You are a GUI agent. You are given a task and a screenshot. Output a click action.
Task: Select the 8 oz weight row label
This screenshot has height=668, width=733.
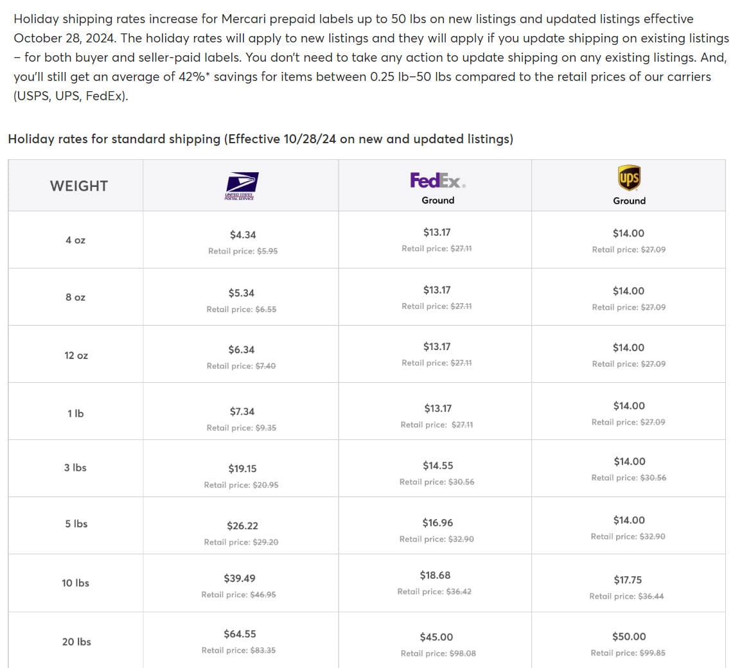click(x=75, y=297)
